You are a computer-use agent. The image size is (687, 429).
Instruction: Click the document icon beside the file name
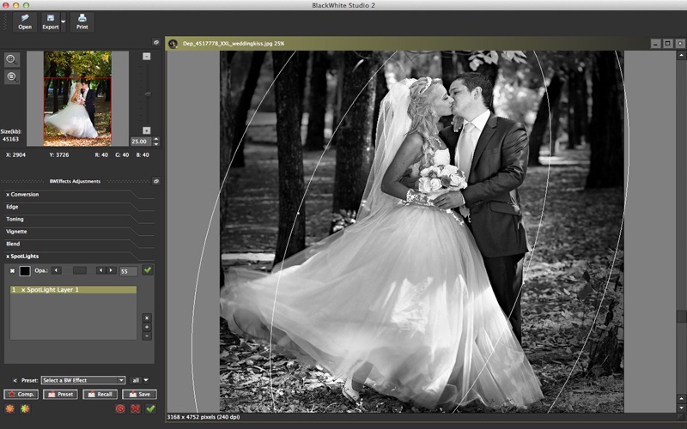(173, 44)
